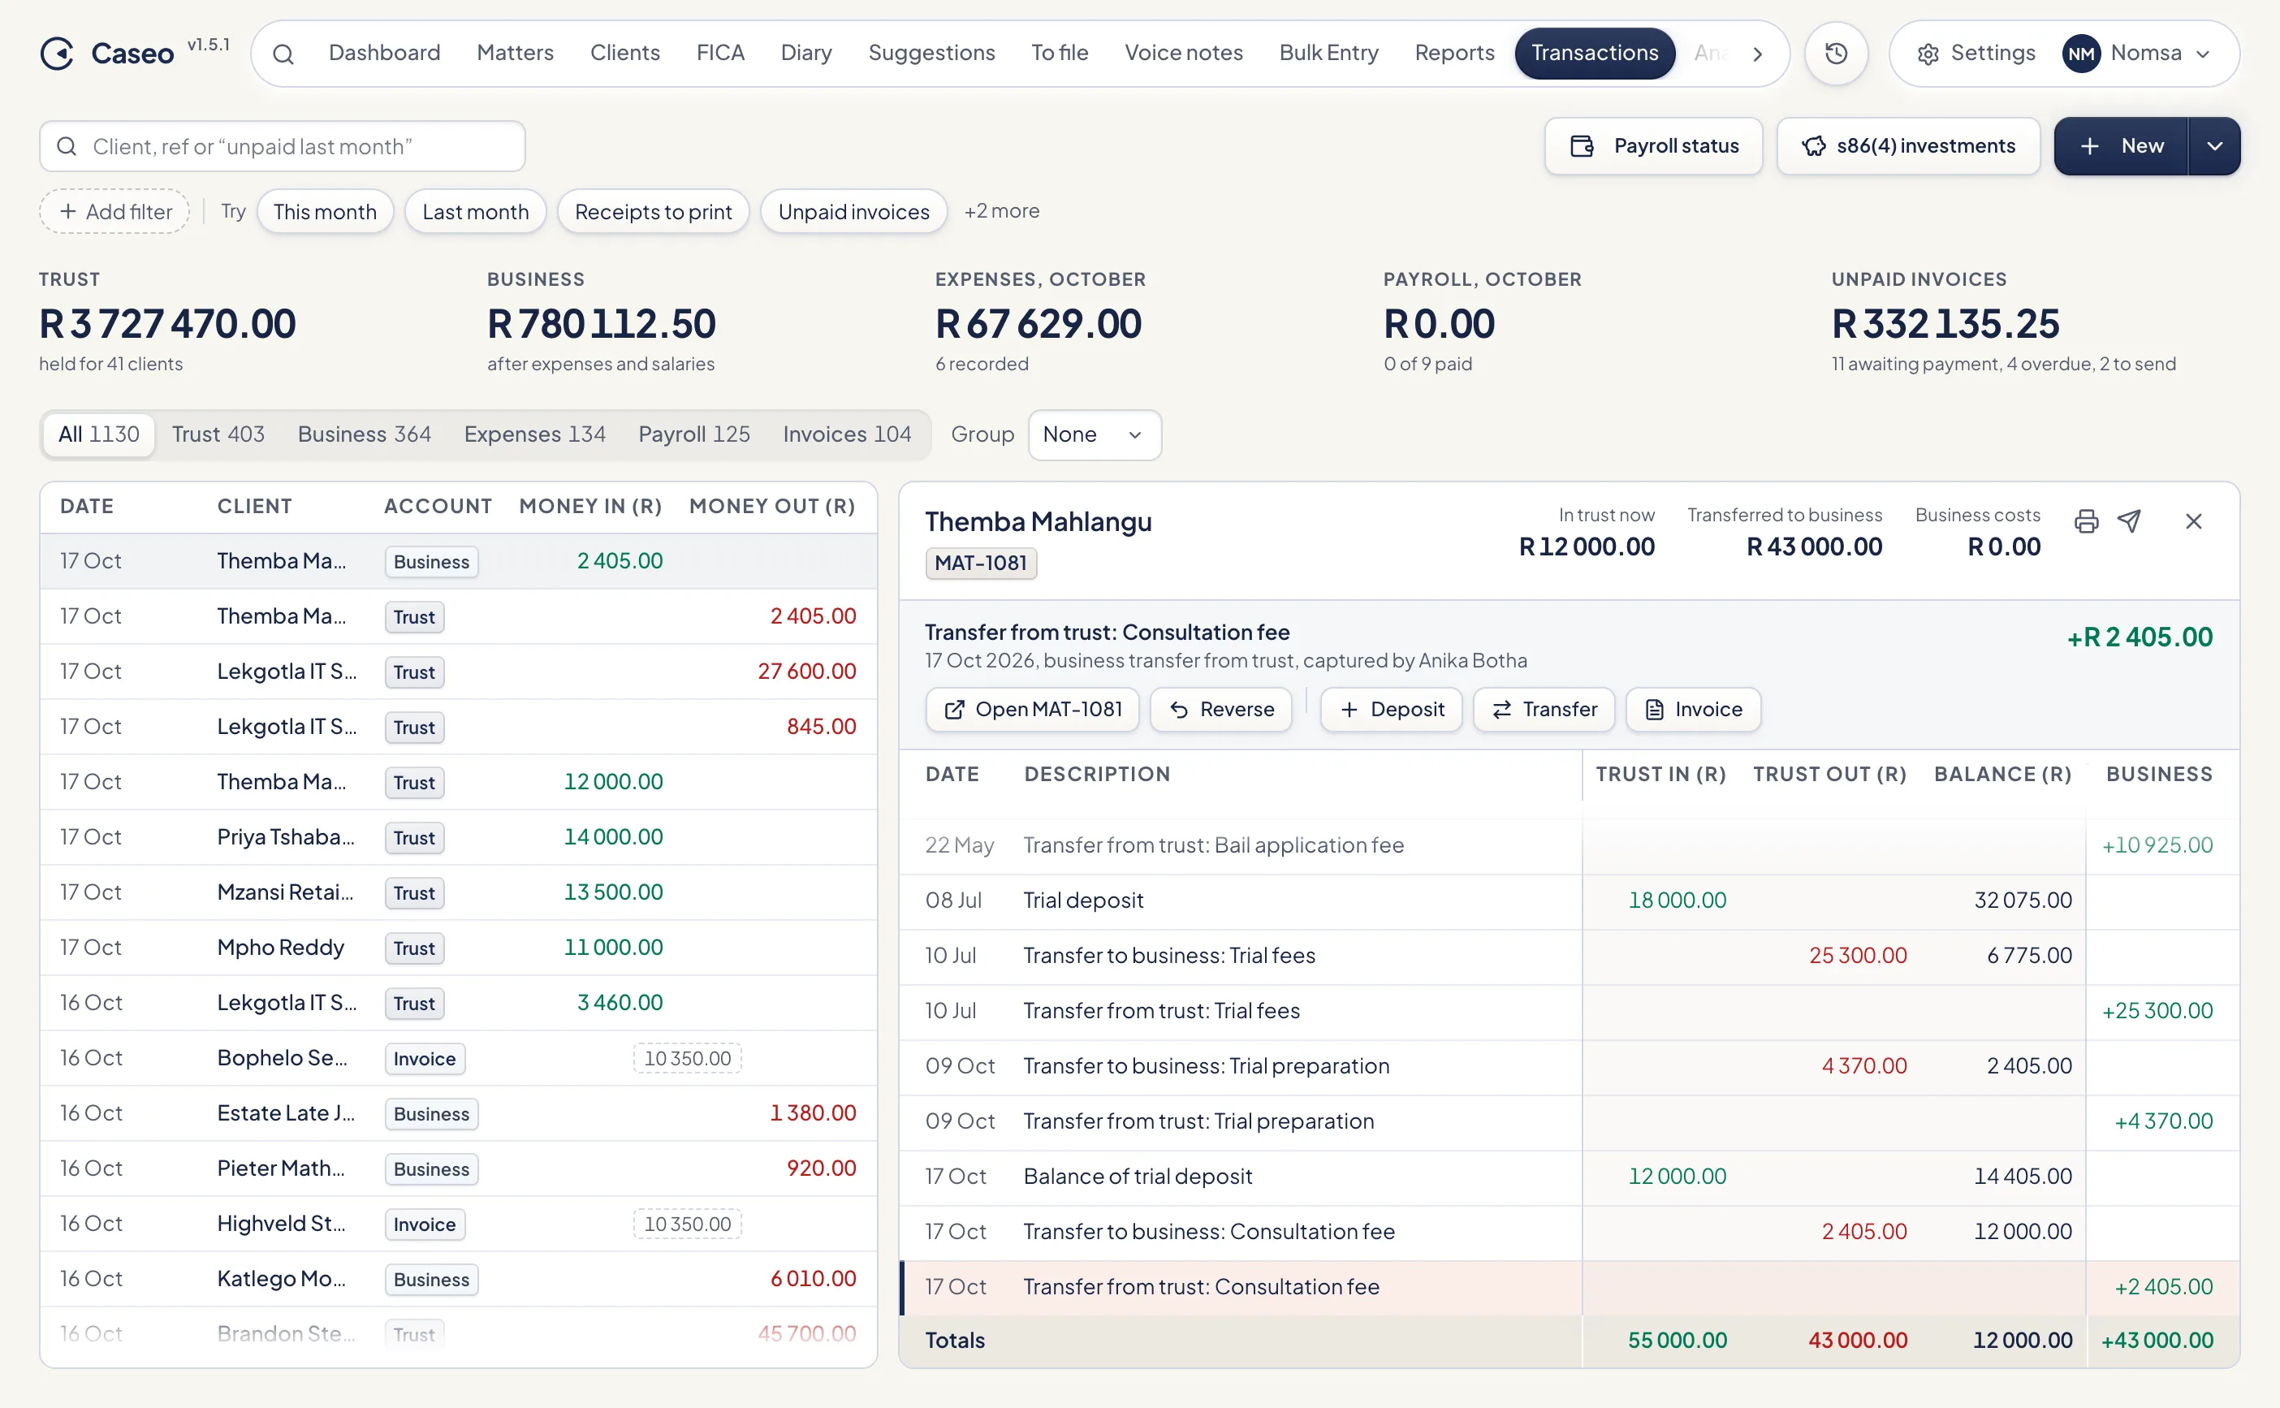
Task: Switch to the Payroll 125 tab
Action: 693,435
